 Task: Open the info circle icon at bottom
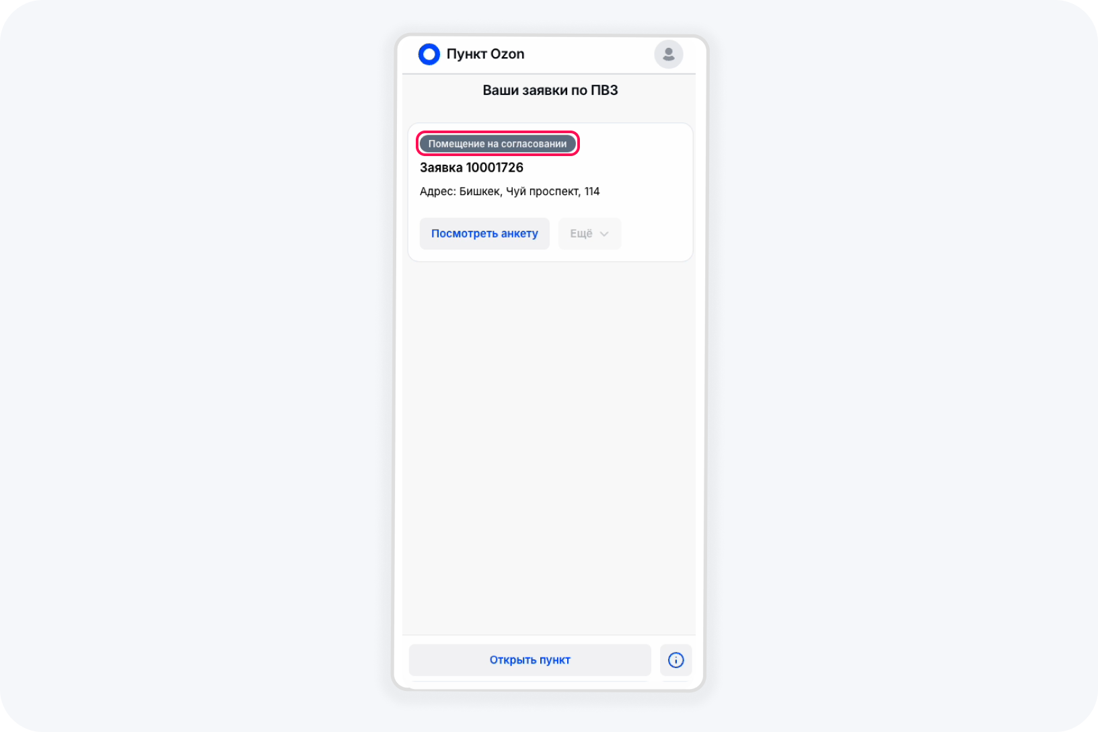pos(675,660)
